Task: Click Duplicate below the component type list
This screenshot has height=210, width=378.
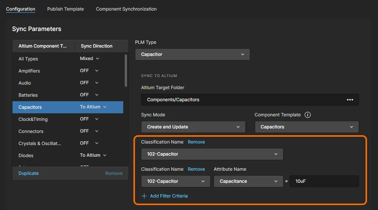Action: tap(28, 173)
